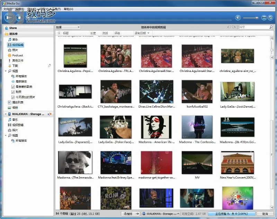Sort by the 流派 column
The width and height of the screenshot is (277, 219).
pyautogui.click(x=107, y=33)
